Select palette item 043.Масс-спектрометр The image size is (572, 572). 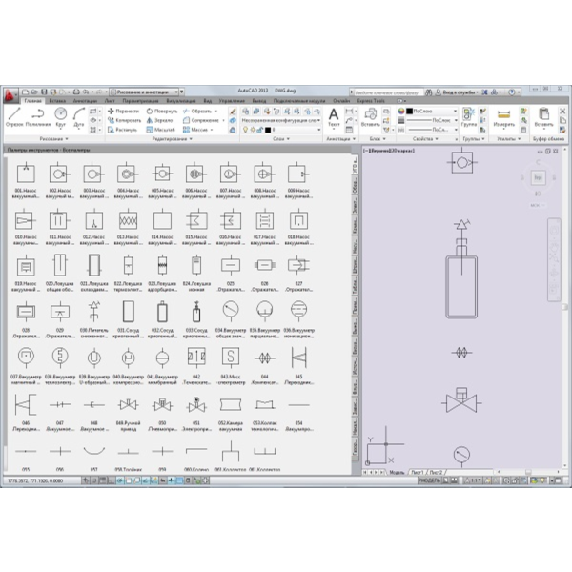(x=230, y=366)
